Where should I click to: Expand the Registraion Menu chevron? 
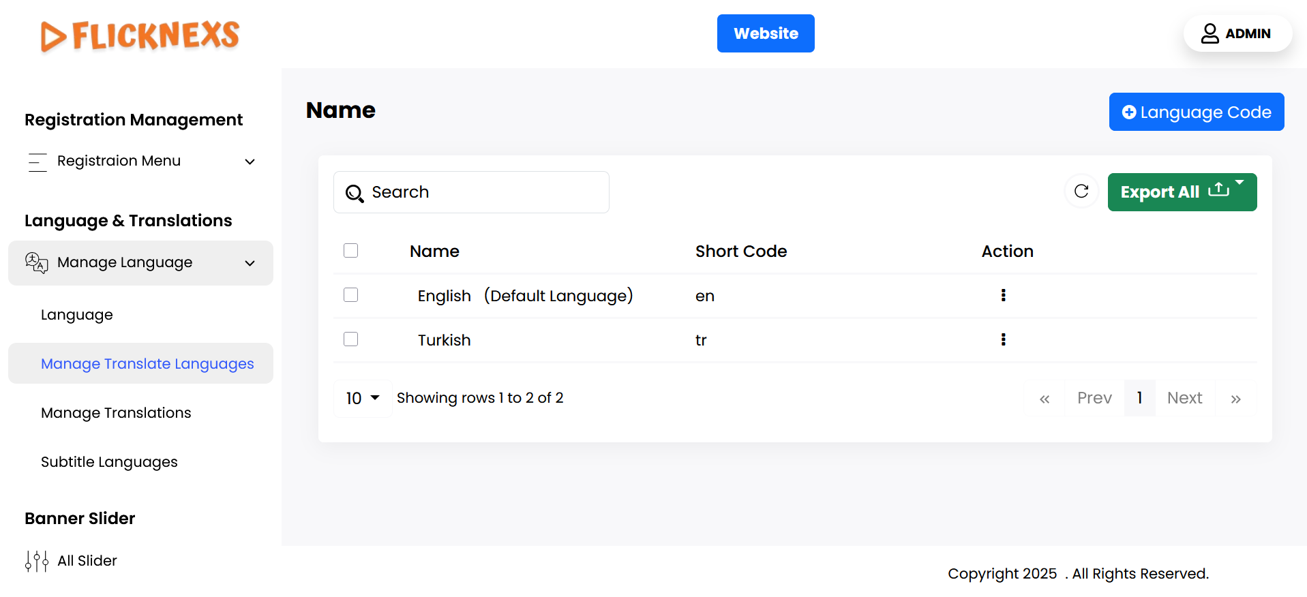(250, 162)
